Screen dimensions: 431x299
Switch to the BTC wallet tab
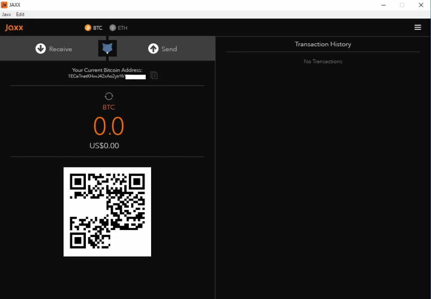94,28
